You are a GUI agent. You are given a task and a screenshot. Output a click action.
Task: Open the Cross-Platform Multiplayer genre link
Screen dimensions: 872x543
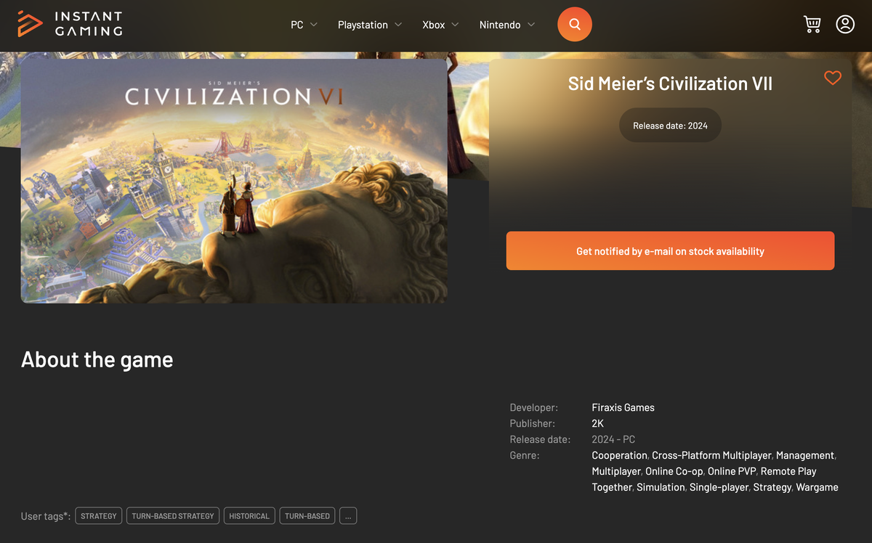[x=711, y=456]
